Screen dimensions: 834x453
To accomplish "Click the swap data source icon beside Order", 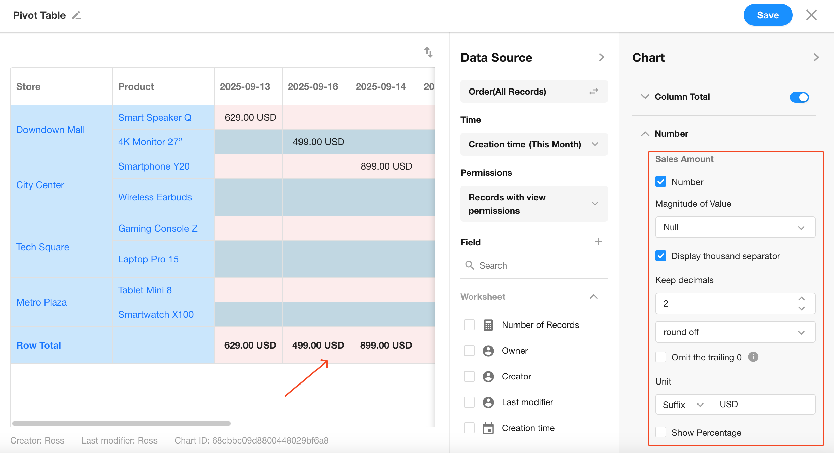I will pos(593,92).
